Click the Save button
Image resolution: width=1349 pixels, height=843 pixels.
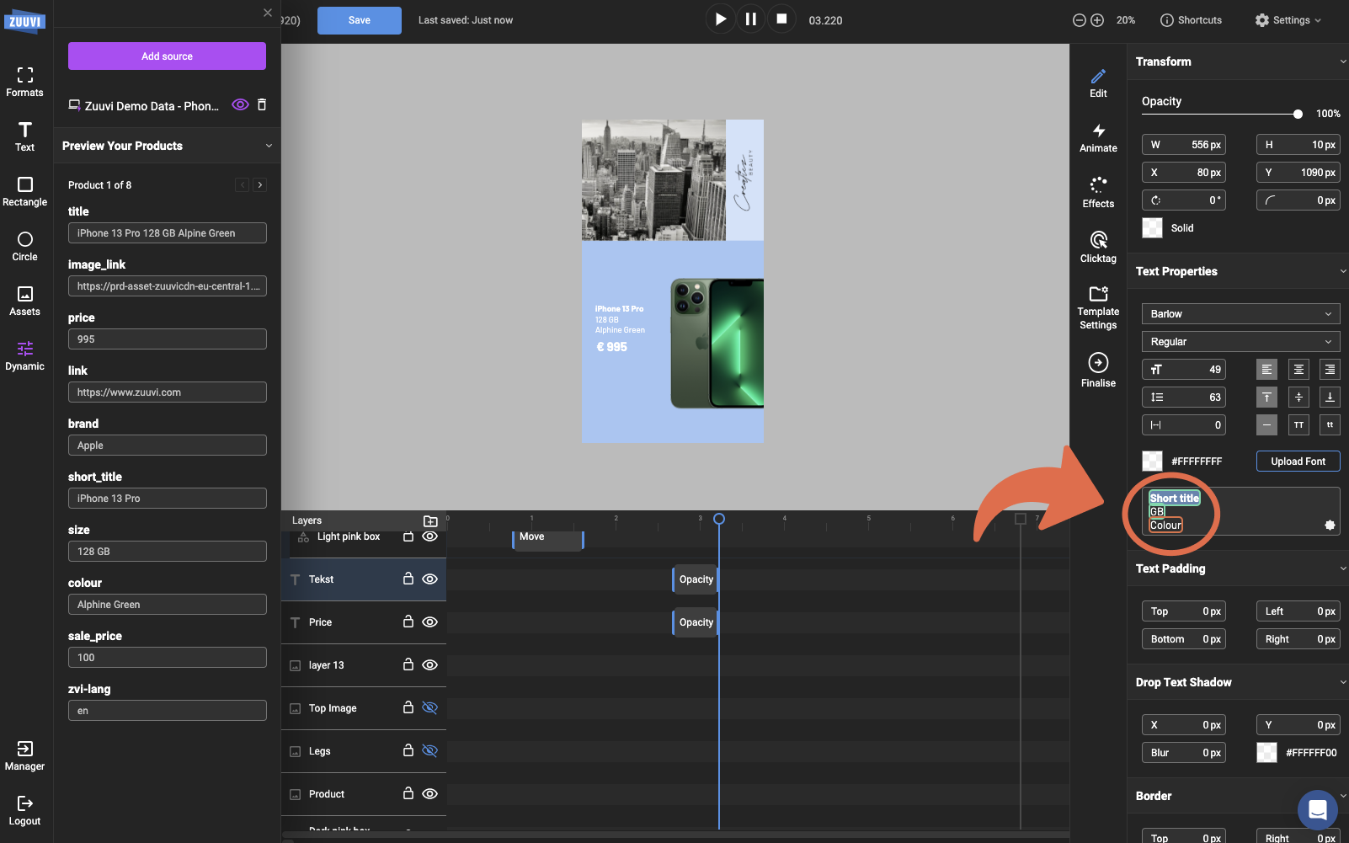point(359,19)
